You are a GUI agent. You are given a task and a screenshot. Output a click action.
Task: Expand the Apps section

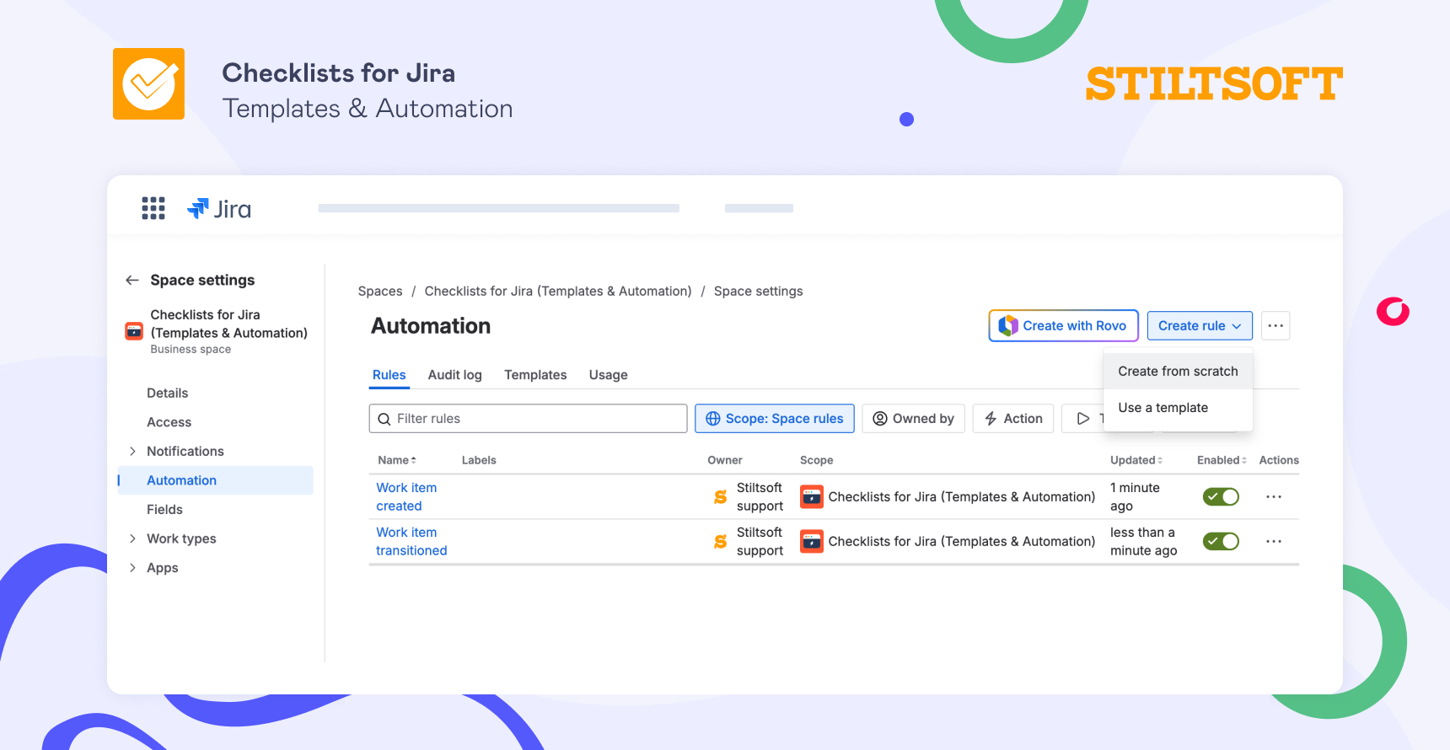tap(132, 568)
